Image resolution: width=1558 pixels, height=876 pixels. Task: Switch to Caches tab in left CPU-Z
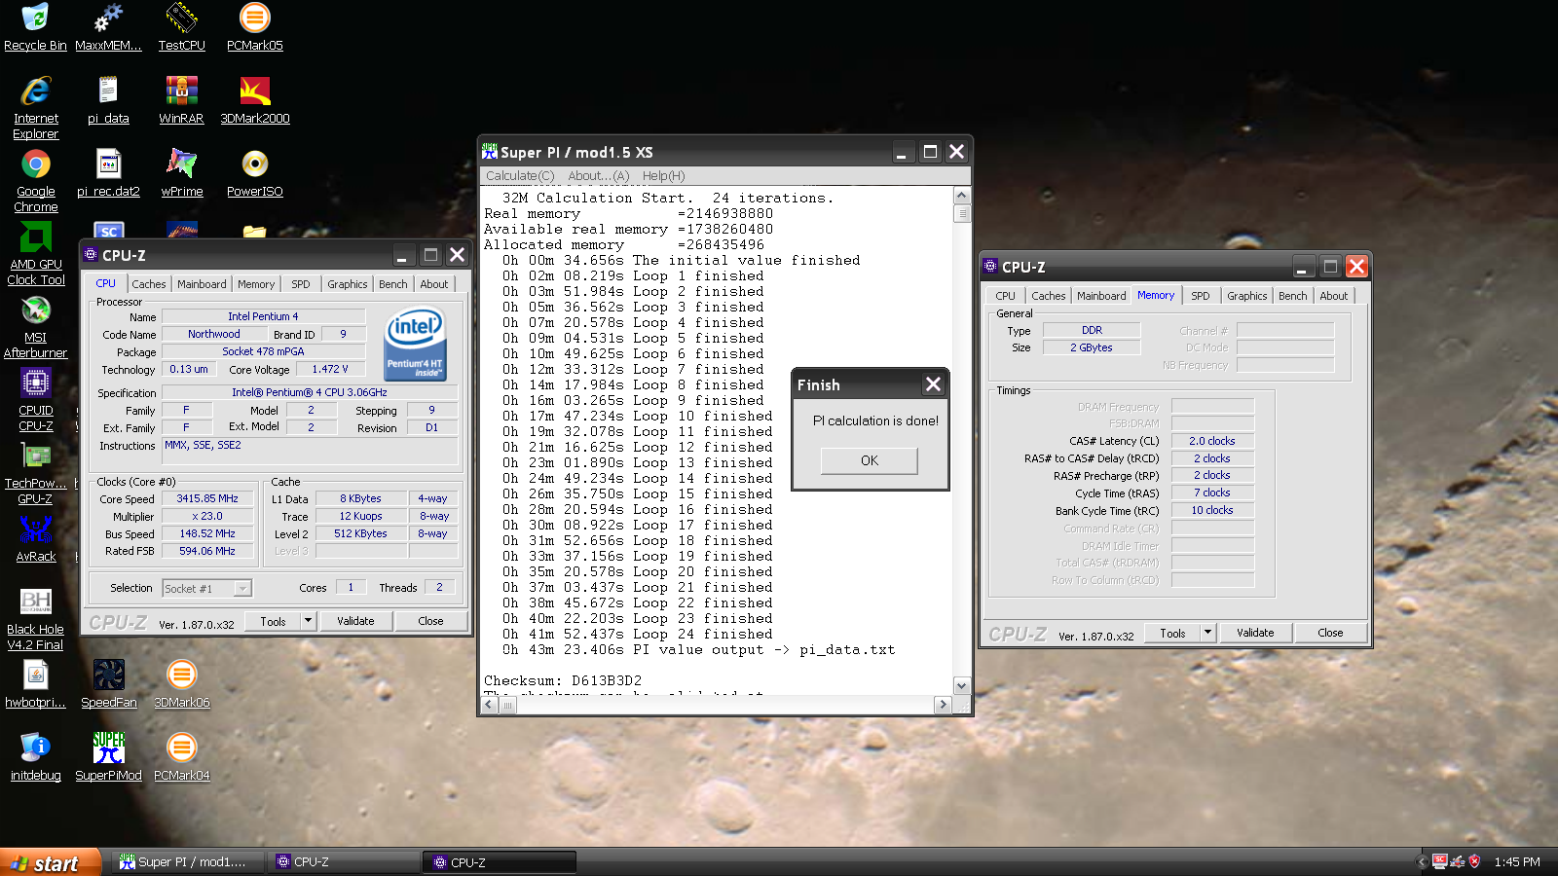click(149, 284)
